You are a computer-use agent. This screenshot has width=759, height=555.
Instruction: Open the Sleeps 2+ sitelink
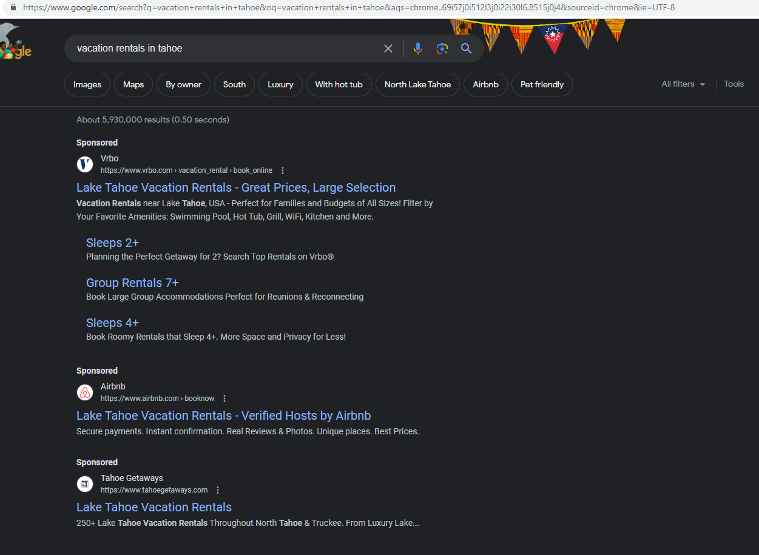click(112, 243)
